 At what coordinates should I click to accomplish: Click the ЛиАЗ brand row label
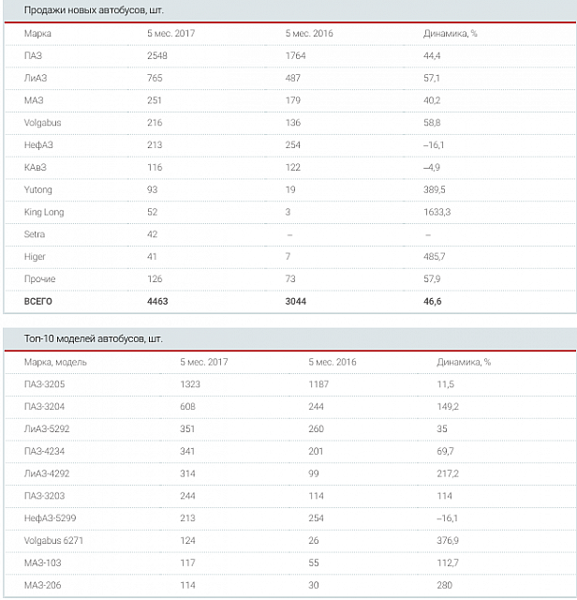(x=36, y=78)
